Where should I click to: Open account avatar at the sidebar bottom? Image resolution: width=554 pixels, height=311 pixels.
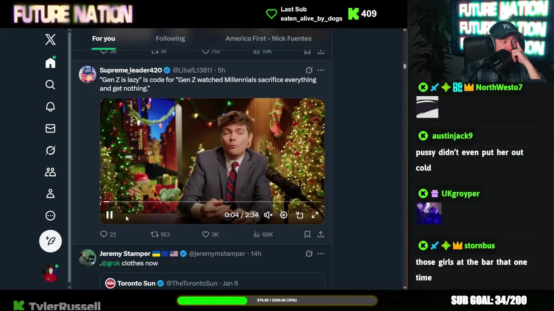point(50,273)
